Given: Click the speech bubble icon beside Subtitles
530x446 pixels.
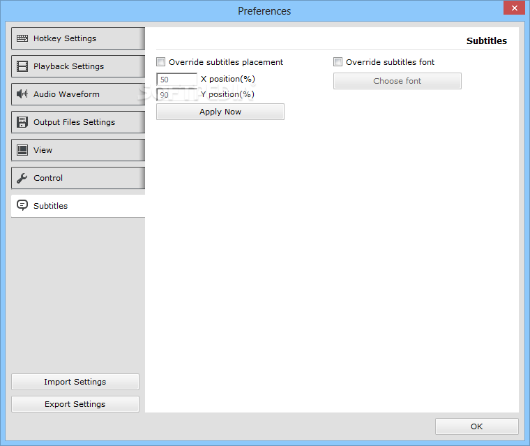Looking at the screenshot, I should pos(22,205).
